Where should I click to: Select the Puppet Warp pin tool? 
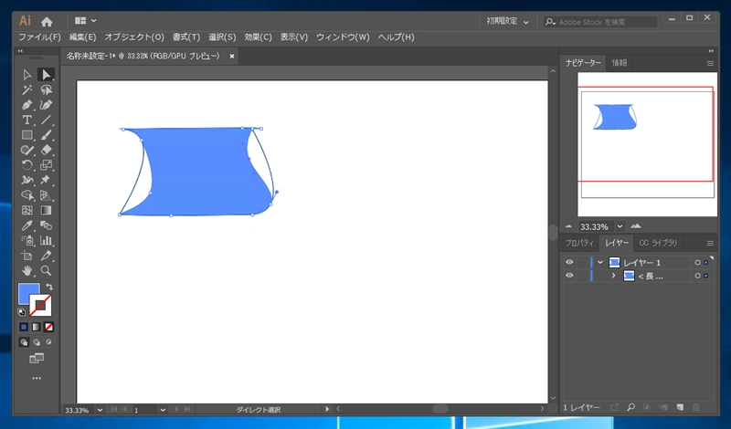46,180
